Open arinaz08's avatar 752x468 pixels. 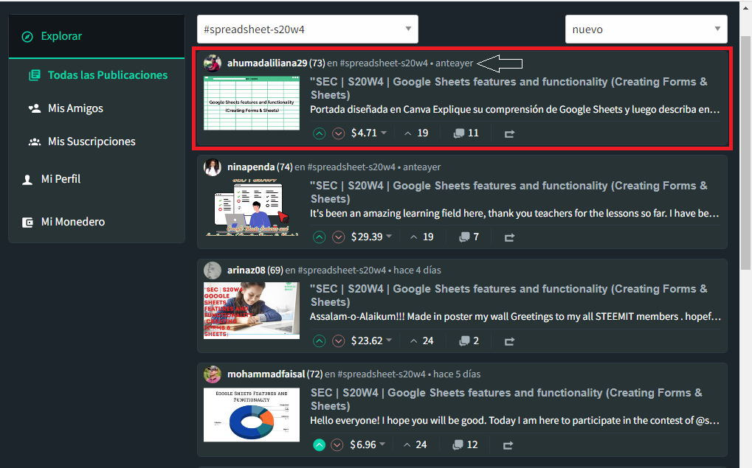(213, 270)
